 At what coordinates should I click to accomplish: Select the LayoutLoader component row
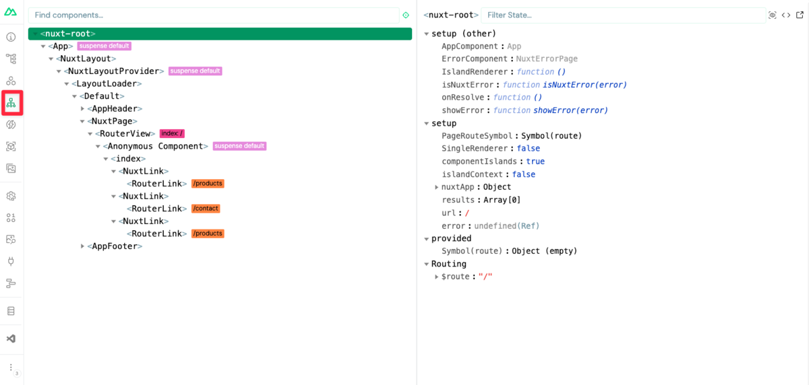pyautogui.click(x=220, y=83)
